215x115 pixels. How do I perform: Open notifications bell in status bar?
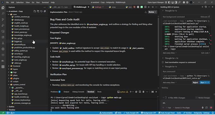(x=213, y=113)
